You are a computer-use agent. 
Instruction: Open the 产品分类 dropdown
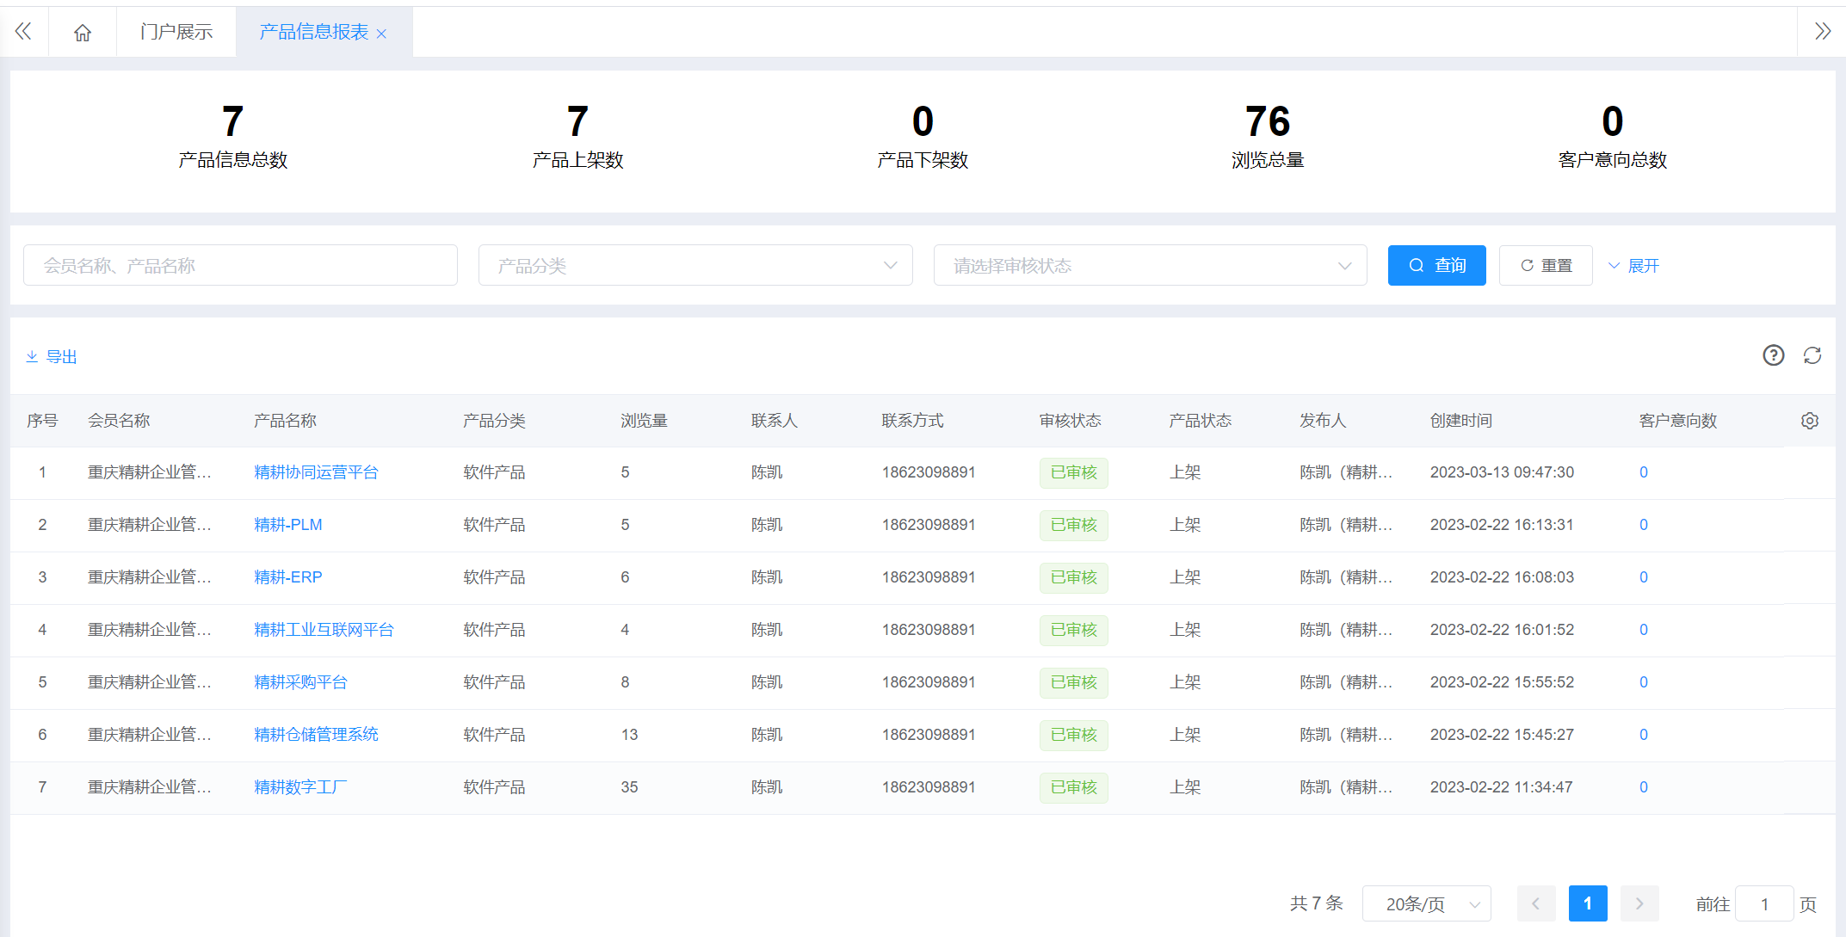click(x=695, y=265)
